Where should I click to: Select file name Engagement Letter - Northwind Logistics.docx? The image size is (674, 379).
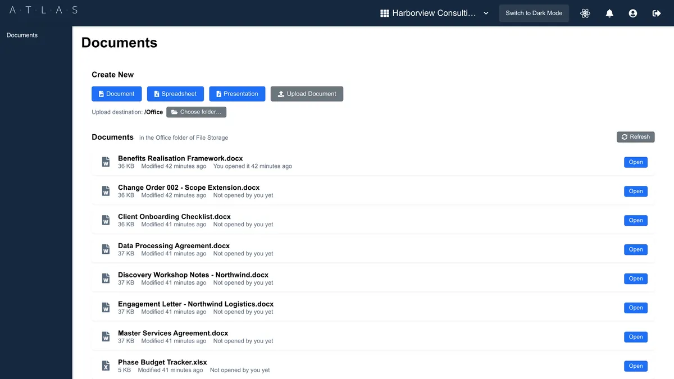tap(196, 304)
